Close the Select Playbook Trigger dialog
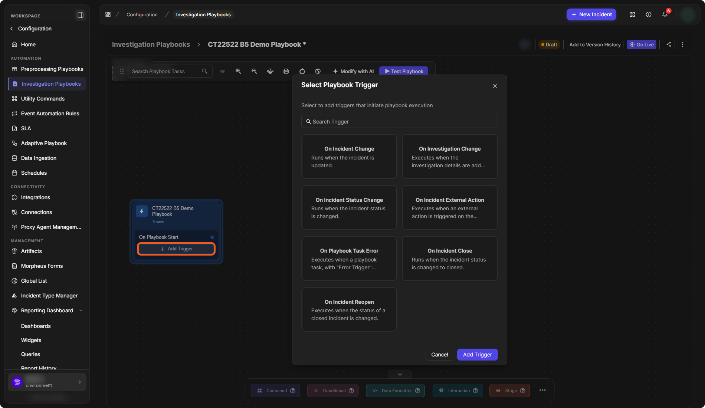 495,86
